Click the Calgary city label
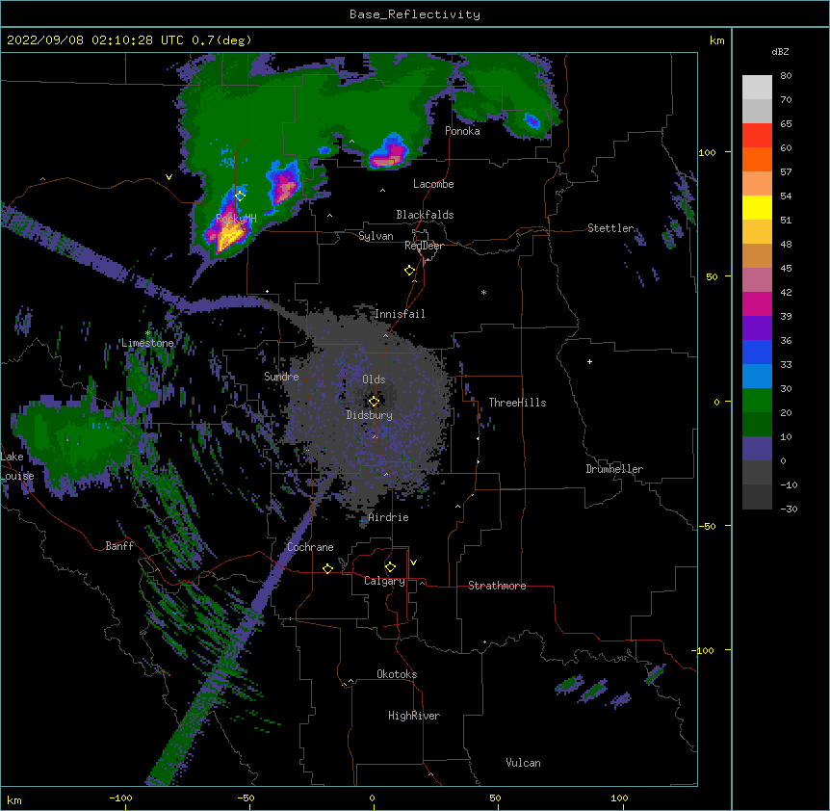 384,581
